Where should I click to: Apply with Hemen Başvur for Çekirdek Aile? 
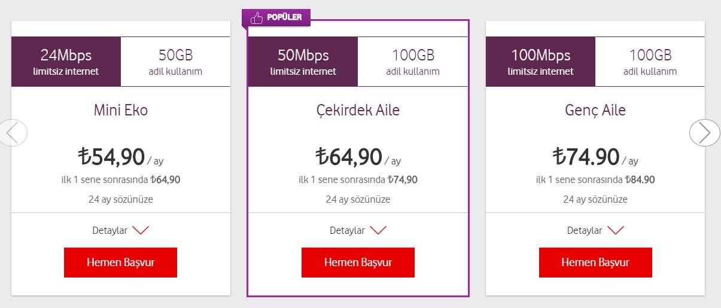358,263
